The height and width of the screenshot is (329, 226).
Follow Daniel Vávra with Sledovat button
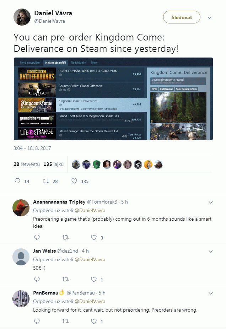[182, 17]
